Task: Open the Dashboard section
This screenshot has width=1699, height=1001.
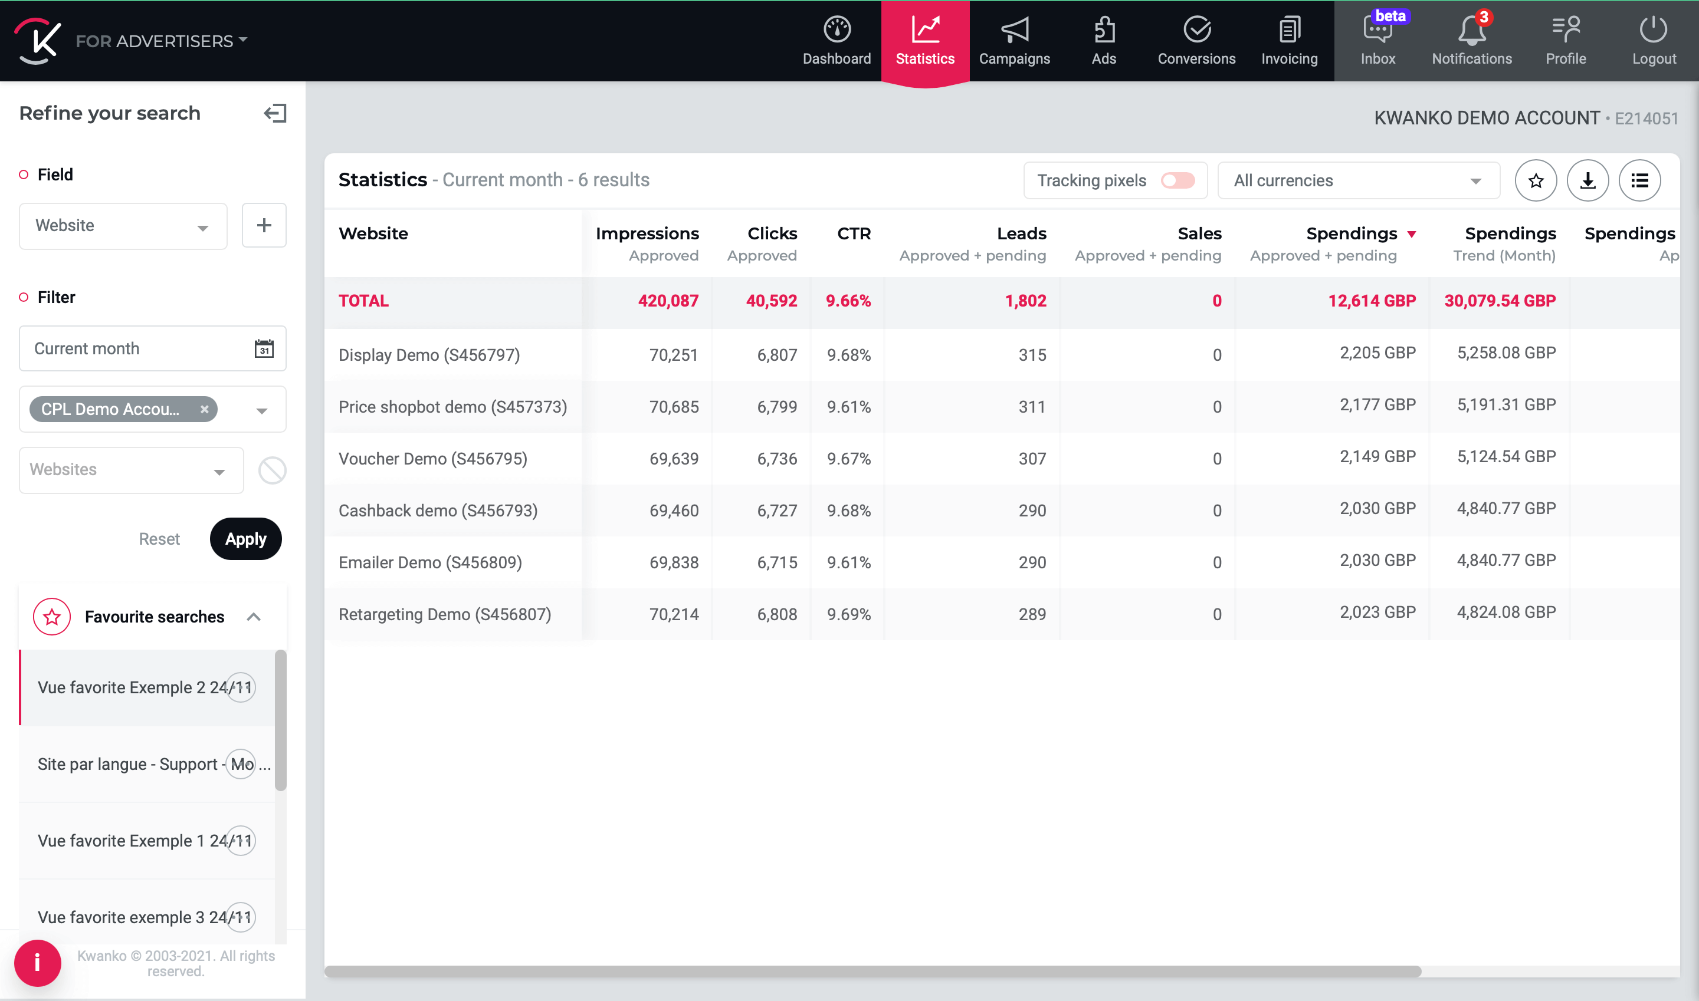Action: tap(836, 41)
